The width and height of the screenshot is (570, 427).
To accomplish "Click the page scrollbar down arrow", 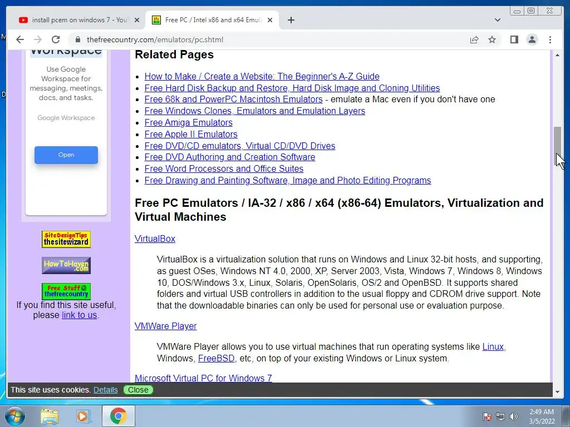I will point(557,392).
